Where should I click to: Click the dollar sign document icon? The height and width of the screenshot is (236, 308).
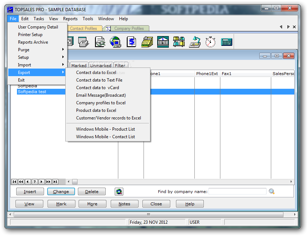[x=131, y=42]
